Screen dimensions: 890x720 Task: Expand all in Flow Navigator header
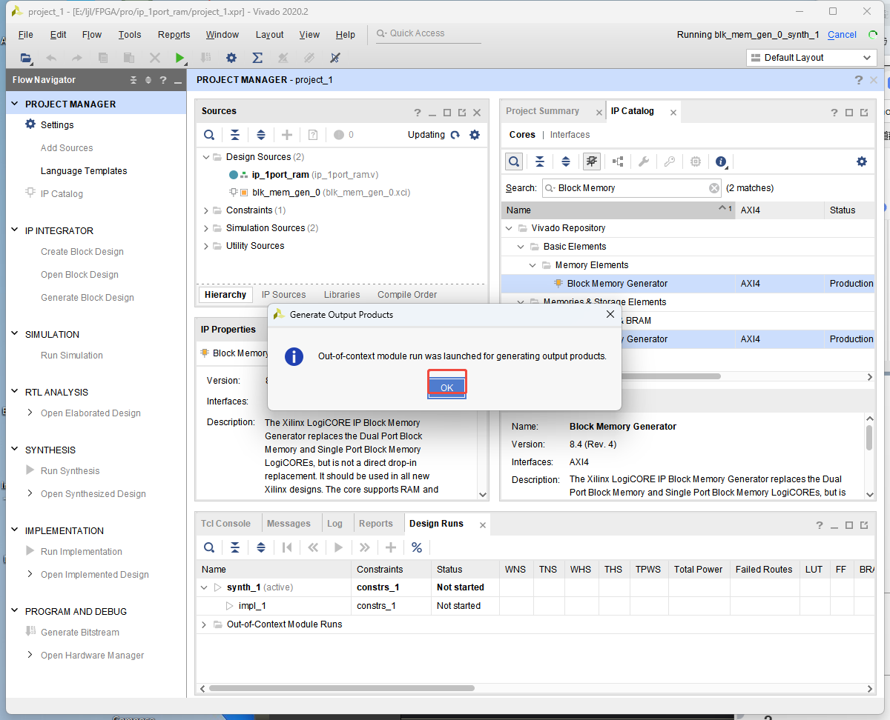click(x=148, y=80)
